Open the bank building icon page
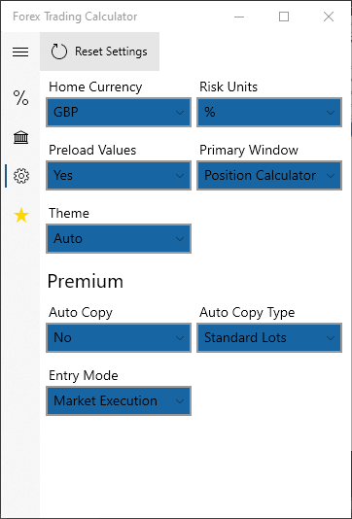352x519 pixels. tap(20, 137)
